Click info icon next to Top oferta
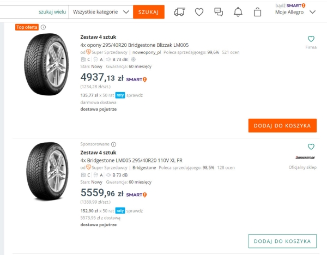This screenshot has width=327, height=255. pyautogui.click(x=44, y=27)
